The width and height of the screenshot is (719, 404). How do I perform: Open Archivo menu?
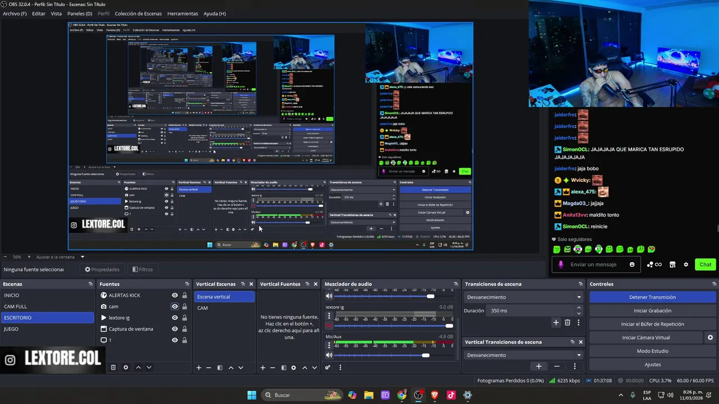15,13
